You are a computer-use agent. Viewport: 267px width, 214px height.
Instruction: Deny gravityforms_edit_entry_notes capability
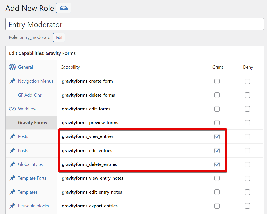tap(247, 192)
